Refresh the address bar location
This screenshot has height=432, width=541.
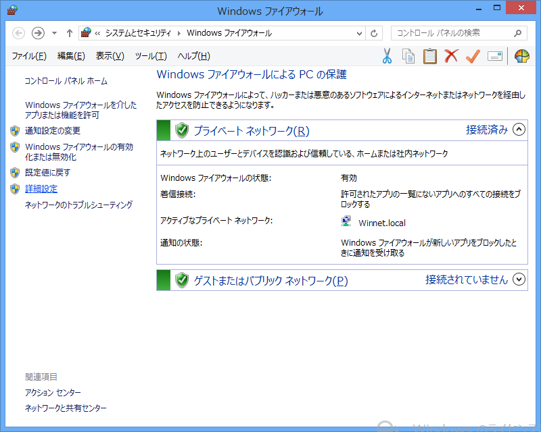[x=374, y=33]
